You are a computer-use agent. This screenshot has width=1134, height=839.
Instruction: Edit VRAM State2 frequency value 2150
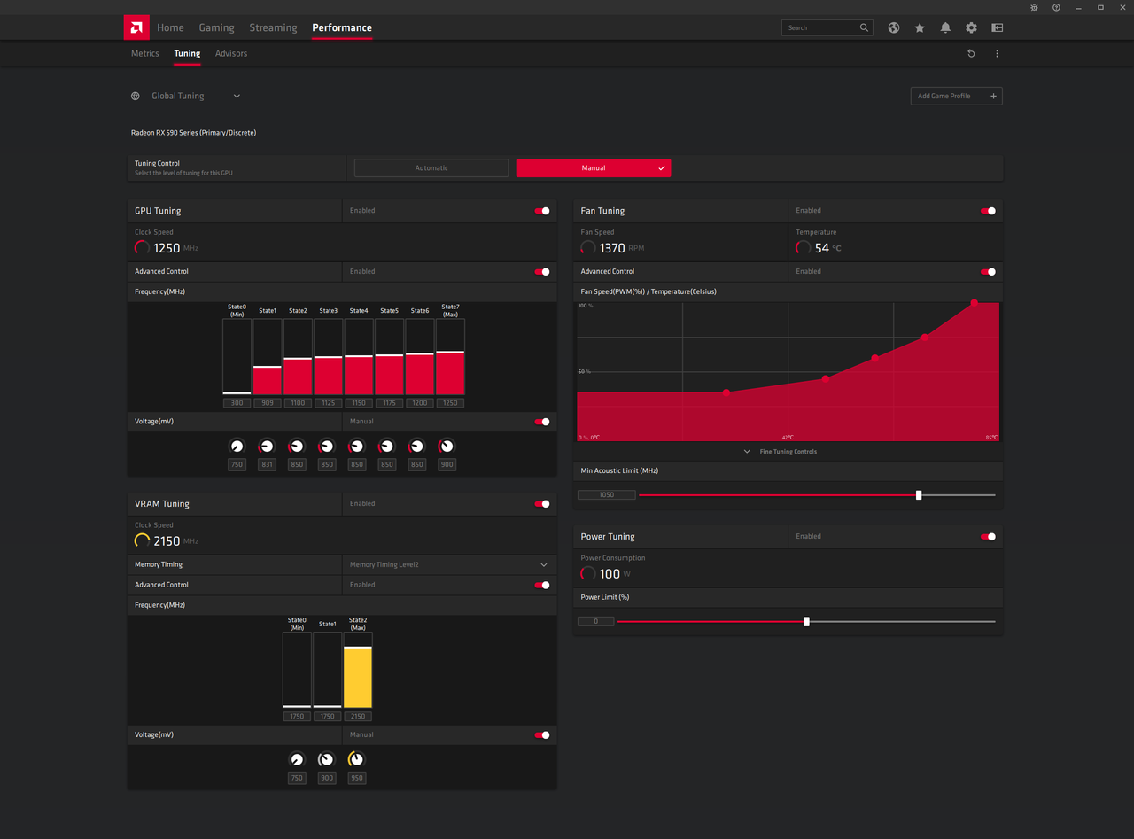click(x=358, y=717)
